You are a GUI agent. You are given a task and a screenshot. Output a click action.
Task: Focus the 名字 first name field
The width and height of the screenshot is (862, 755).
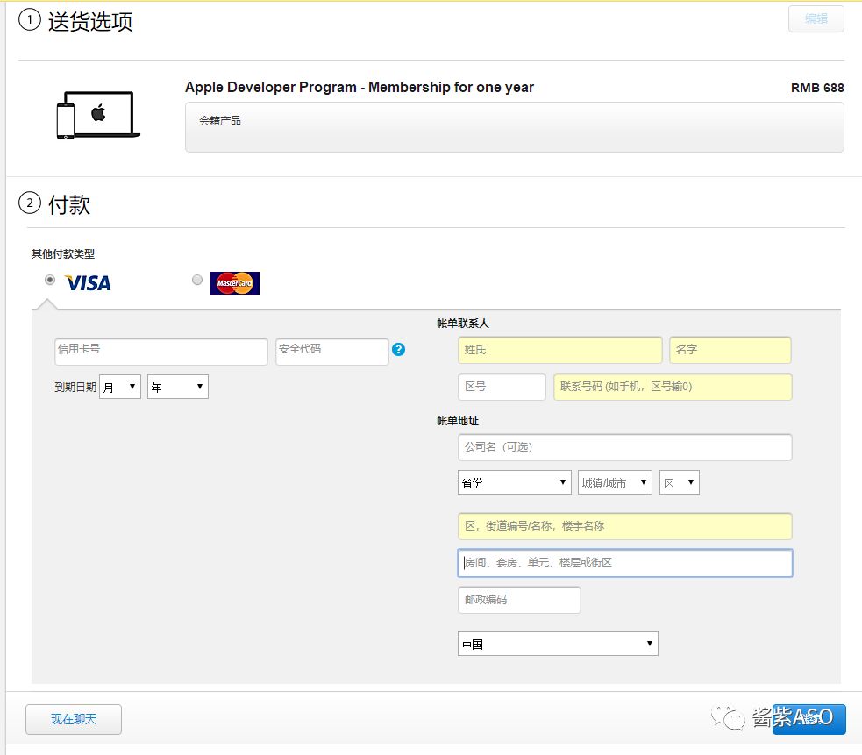tap(730, 350)
